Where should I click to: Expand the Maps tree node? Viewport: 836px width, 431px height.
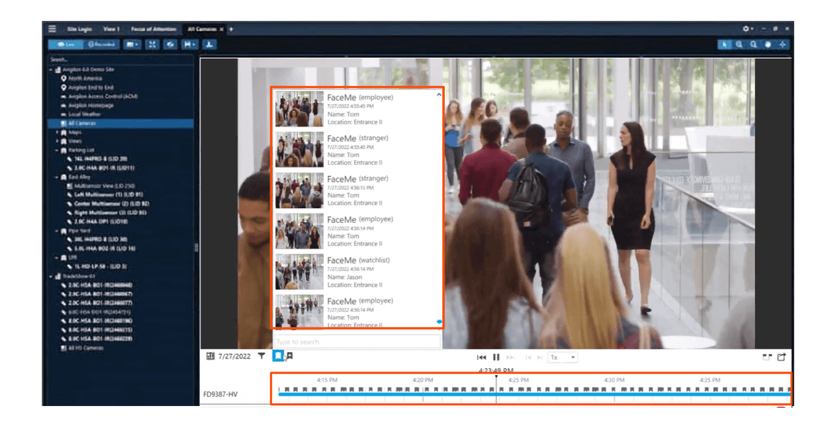[x=57, y=132]
